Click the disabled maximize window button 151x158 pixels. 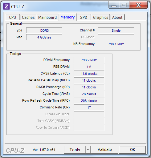coord(124,5)
